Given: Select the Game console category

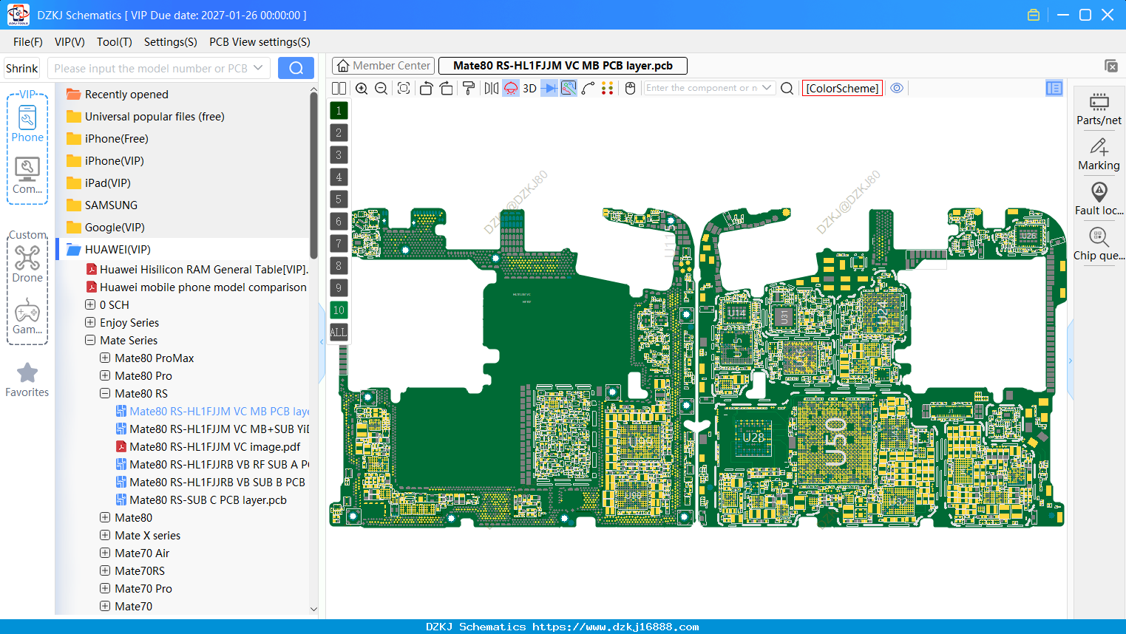Looking at the screenshot, I should [27, 316].
